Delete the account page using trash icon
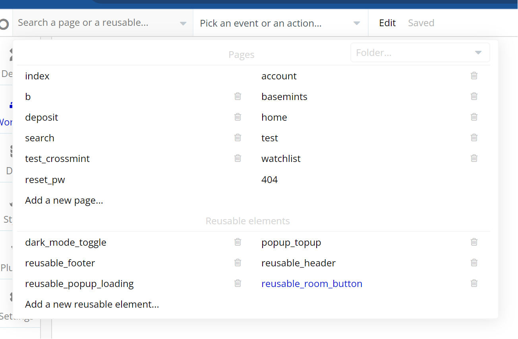This screenshot has height=339, width=518. click(474, 76)
